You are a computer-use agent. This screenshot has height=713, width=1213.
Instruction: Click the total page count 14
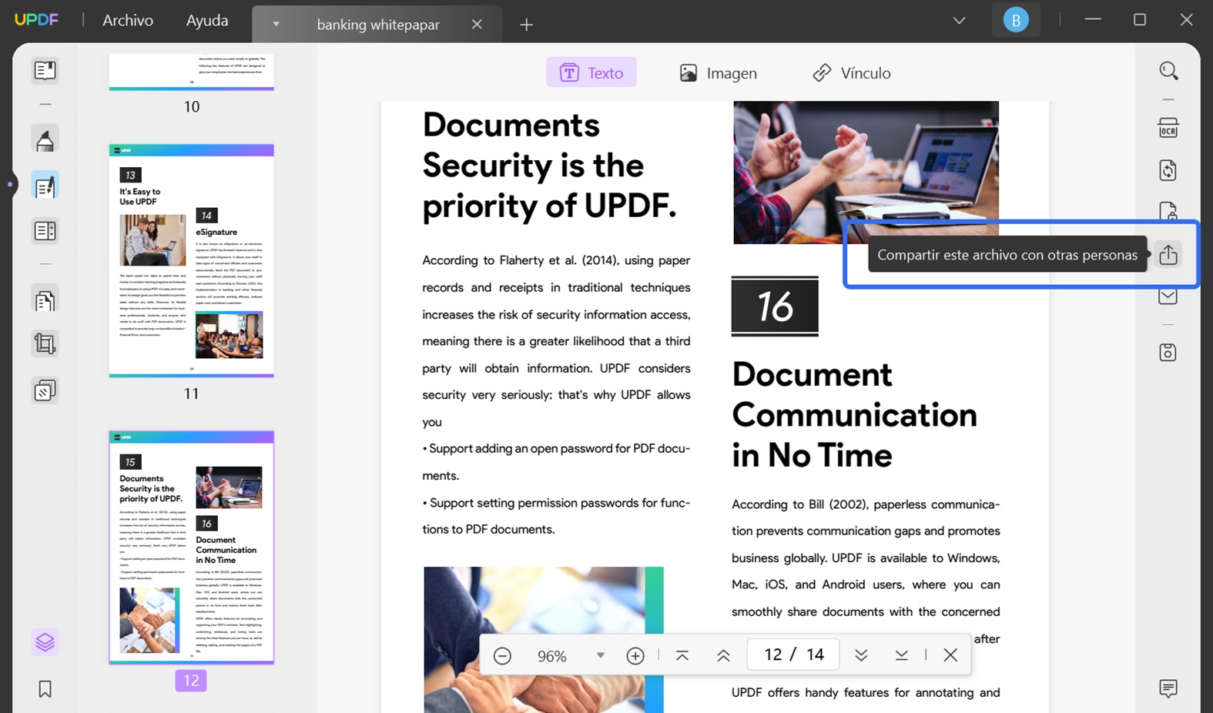815,654
